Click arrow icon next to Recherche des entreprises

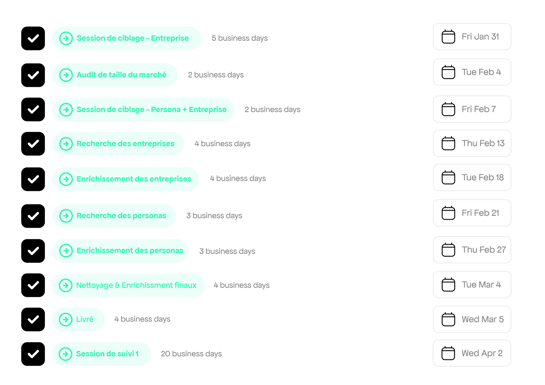coord(66,144)
